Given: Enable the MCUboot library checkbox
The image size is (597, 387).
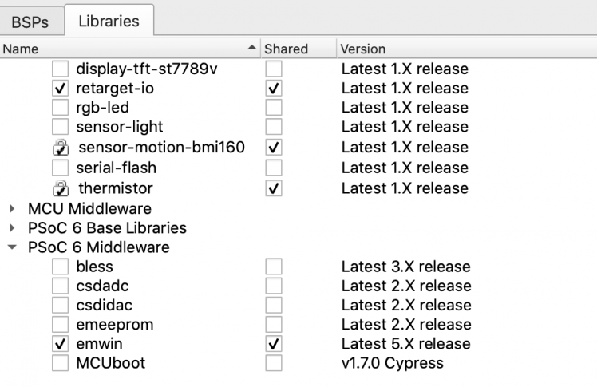Looking at the screenshot, I should (61, 363).
